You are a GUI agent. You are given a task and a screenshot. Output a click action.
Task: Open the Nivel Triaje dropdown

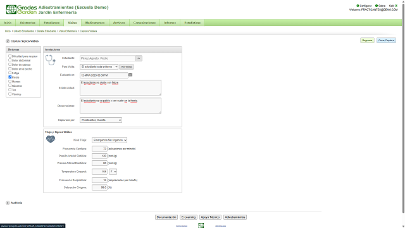tap(109, 140)
